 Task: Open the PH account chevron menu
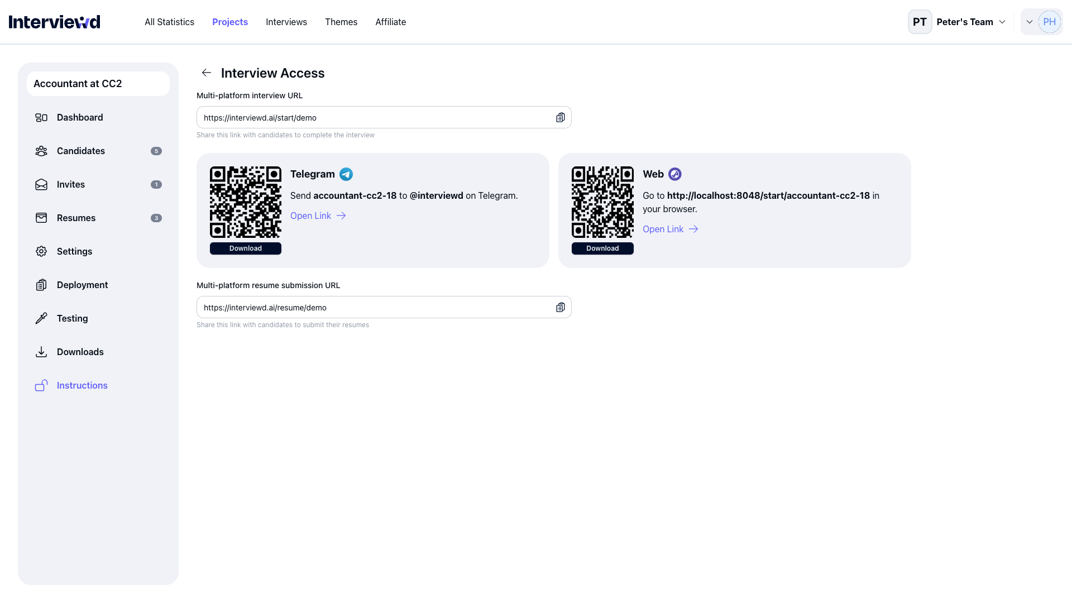coord(1030,22)
